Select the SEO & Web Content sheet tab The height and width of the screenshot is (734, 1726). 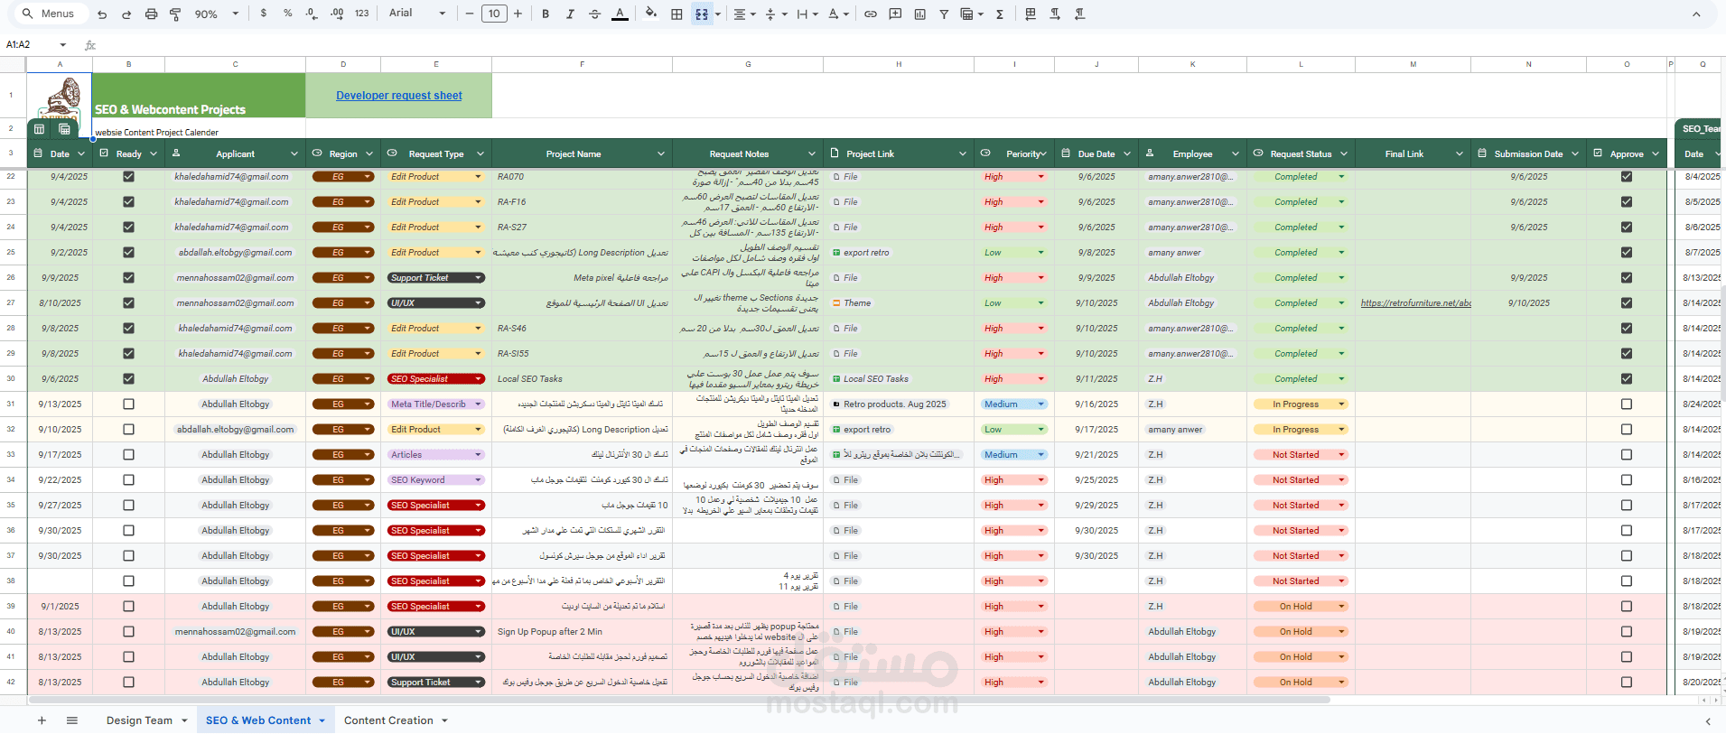coord(258,720)
